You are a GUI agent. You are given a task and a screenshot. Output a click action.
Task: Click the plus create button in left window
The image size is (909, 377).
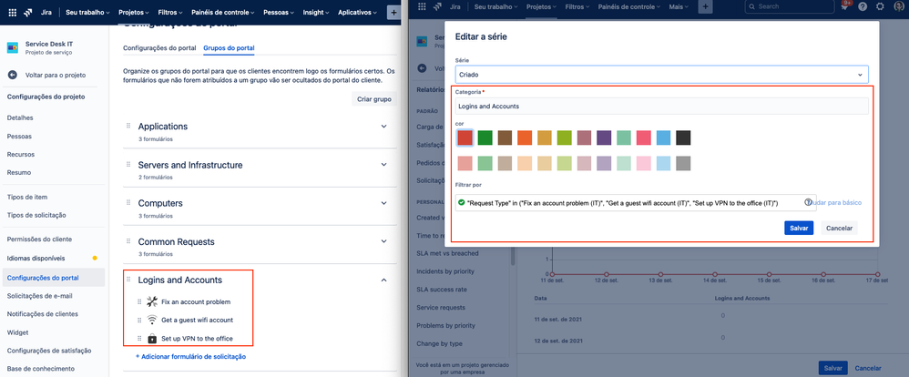point(393,12)
